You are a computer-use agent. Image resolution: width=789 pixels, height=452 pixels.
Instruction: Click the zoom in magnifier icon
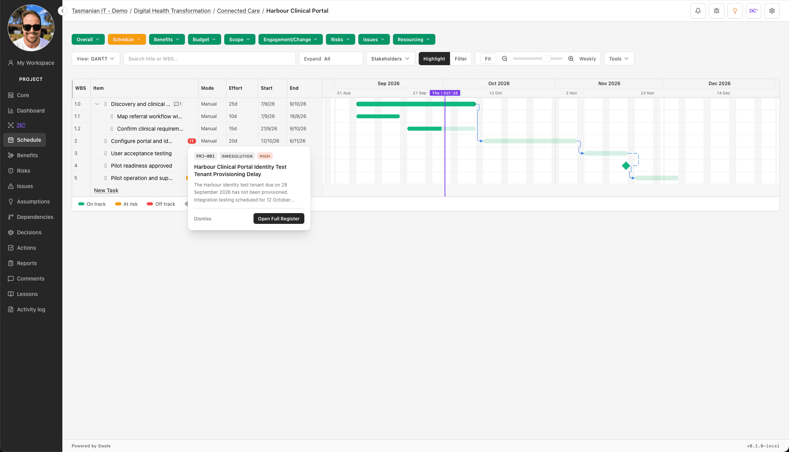[x=571, y=59]
